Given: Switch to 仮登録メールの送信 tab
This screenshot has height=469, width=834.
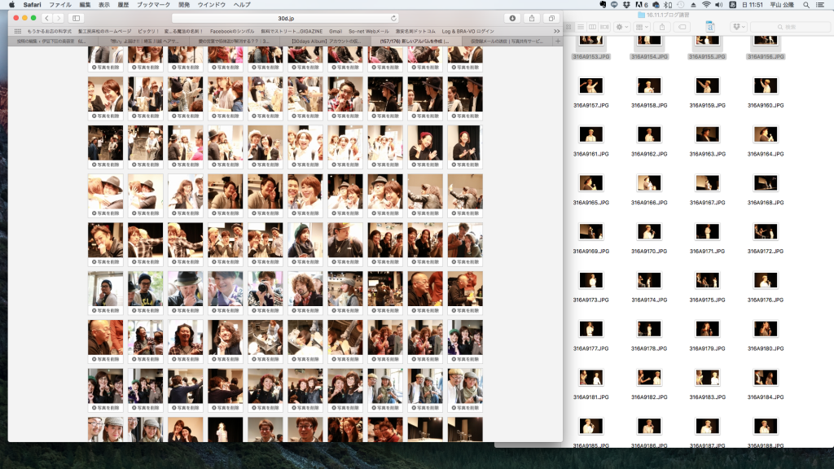Looking at the screenshot, I should [506, 41].
